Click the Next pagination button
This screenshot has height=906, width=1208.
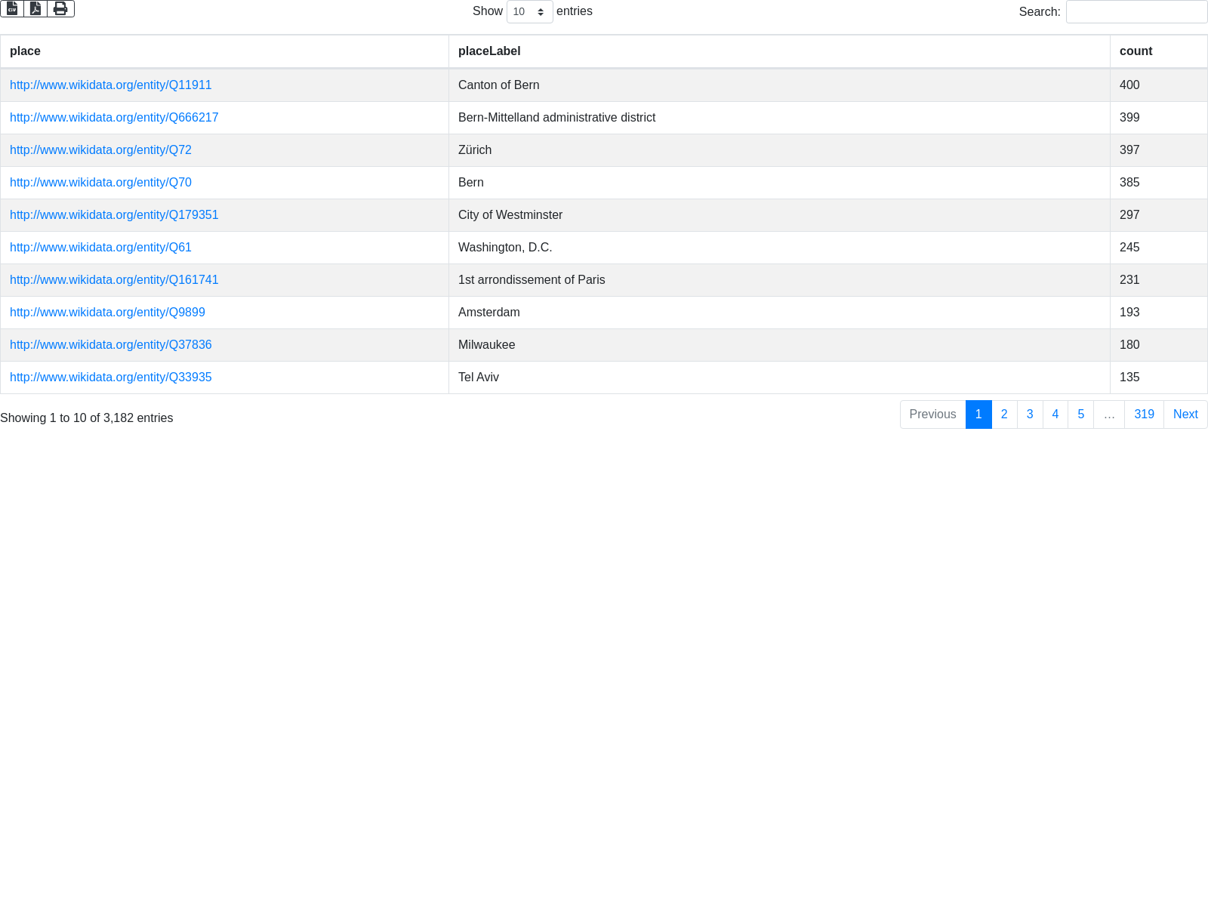coord(1185,414)
